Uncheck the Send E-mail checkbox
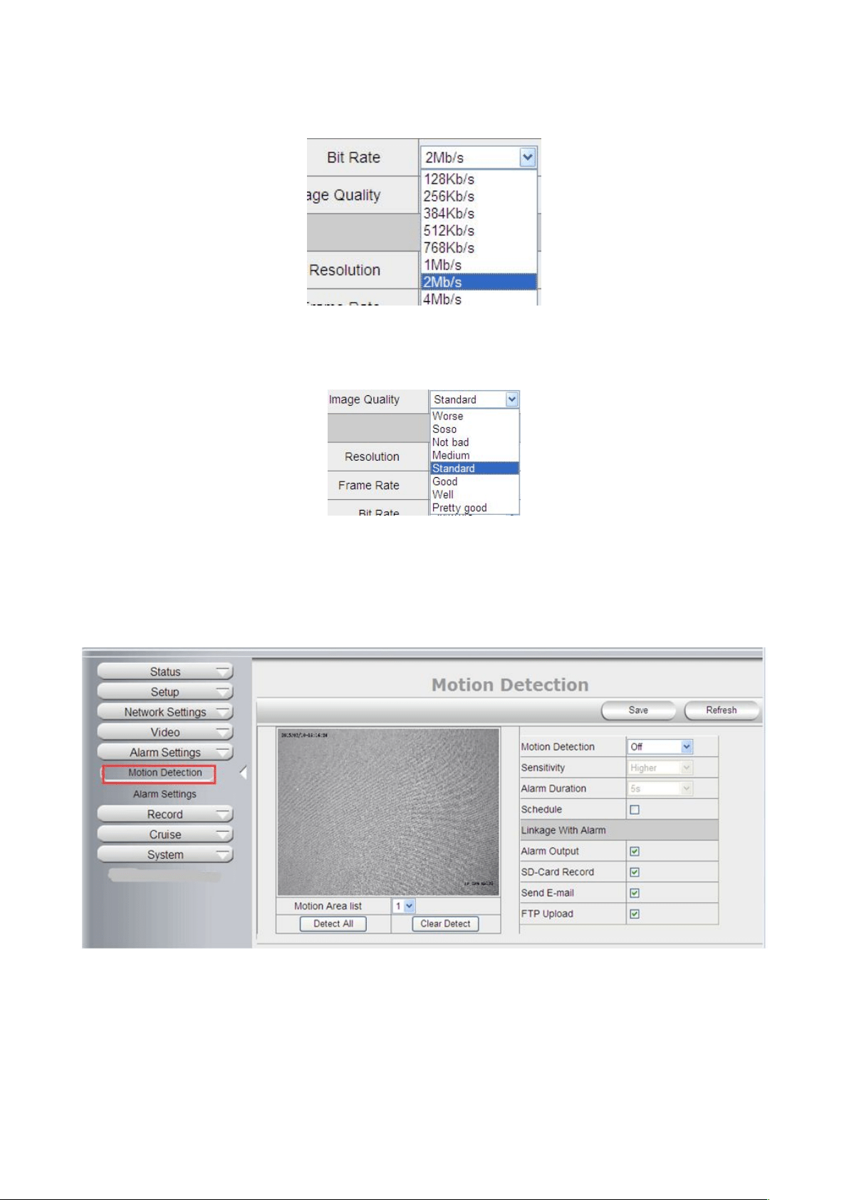This screenshot has height=1200, width=849. pyautogui.click(x=635, y=893)
